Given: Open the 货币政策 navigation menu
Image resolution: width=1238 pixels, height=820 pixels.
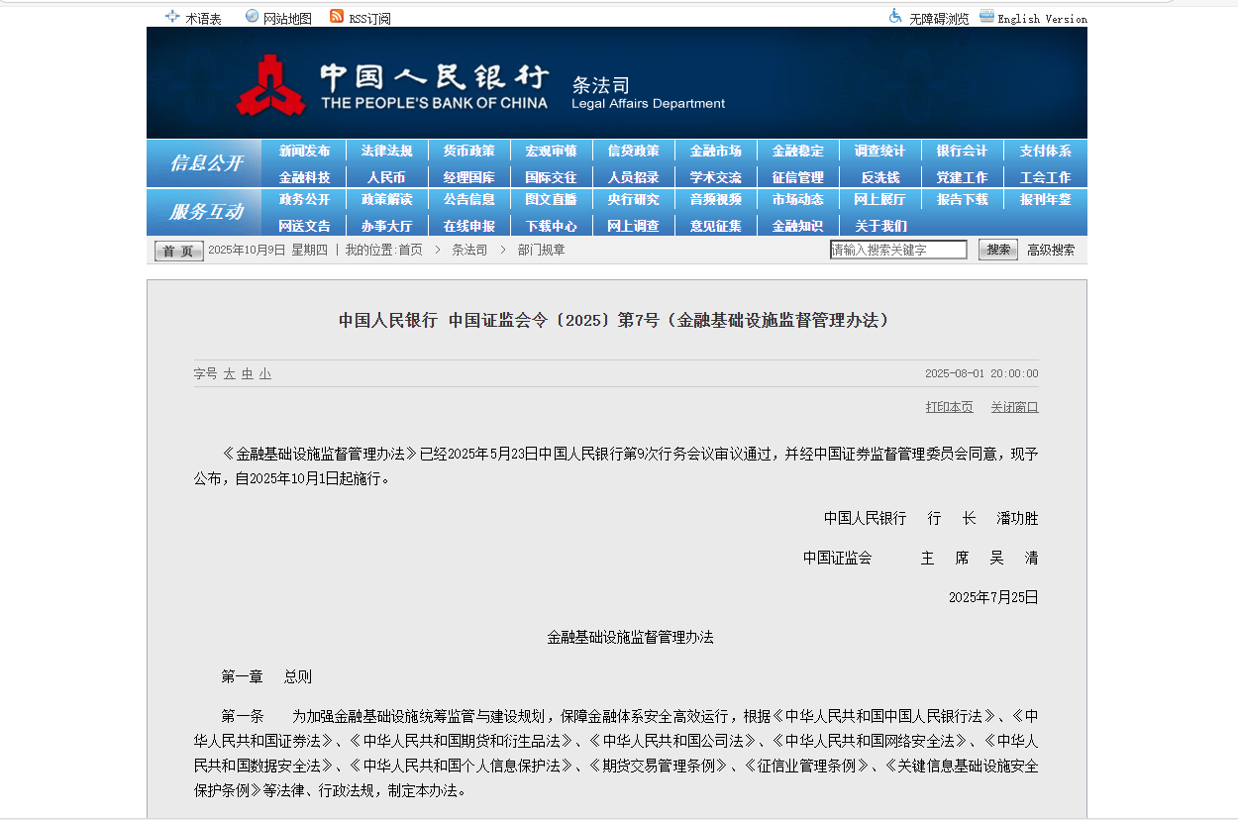Looking at the screenshot, I should pos(468,151).
